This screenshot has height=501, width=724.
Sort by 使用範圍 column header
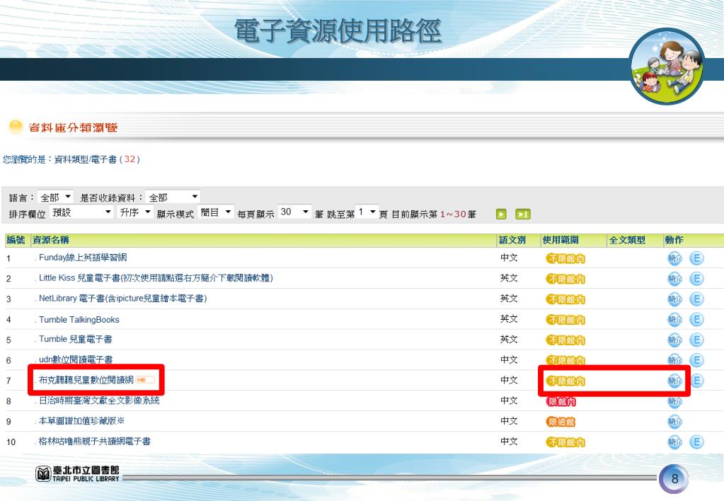[560, 240]
